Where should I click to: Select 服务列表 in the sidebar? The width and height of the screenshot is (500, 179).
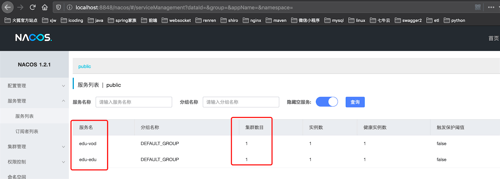(x=34, y=116)
